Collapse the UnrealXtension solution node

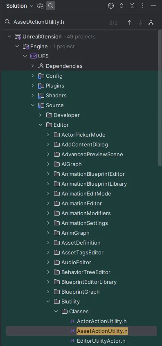click(9, 37)
